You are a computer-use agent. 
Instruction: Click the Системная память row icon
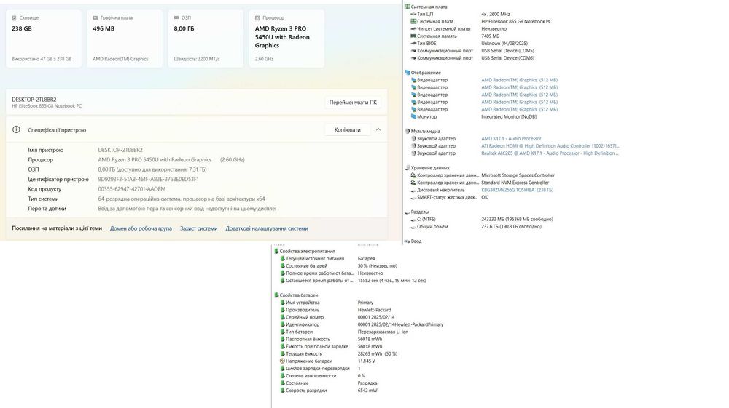coord(413,36)
